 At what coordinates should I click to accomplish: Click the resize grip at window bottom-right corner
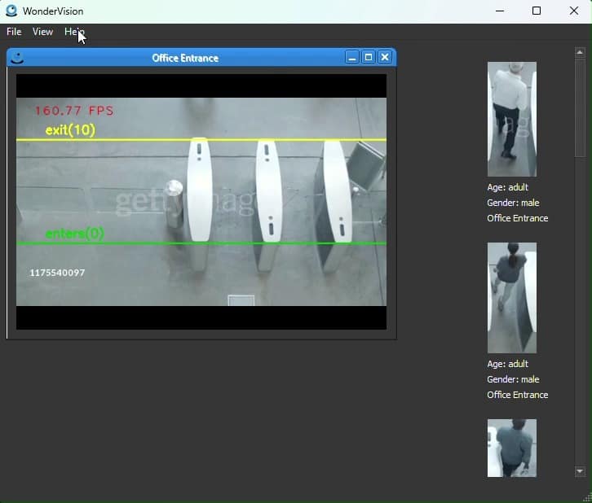click(586, 496)
